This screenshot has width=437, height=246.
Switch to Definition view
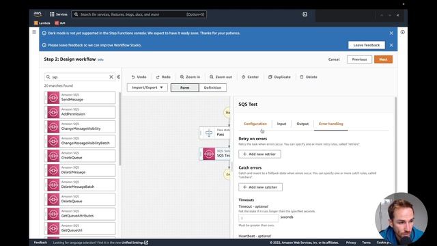point(212,87)
